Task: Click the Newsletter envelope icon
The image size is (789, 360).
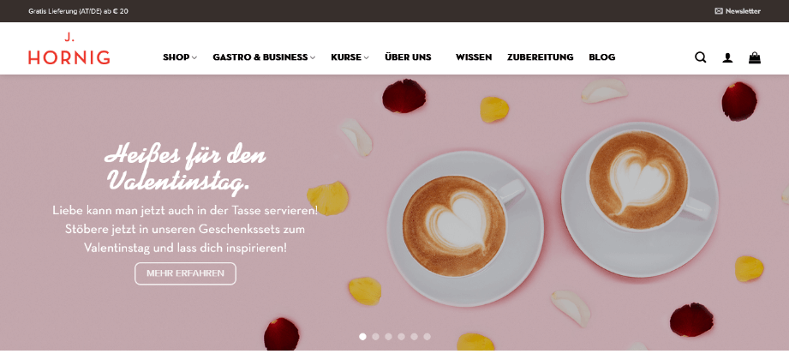Action: [x=719, y=11]
